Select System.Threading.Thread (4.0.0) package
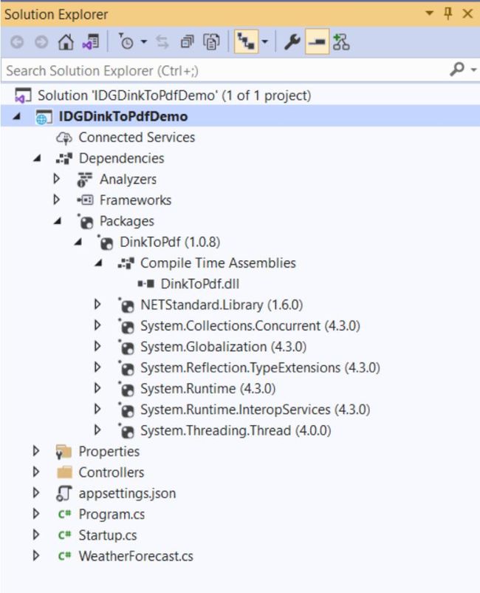480x593 pixels. 236,431
